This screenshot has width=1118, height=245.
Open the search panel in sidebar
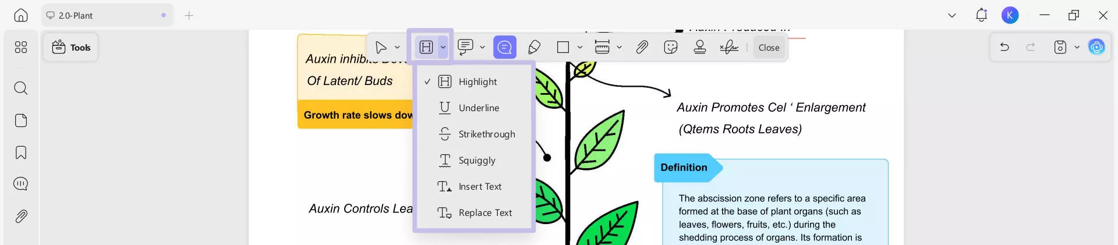tap(21, 88)
